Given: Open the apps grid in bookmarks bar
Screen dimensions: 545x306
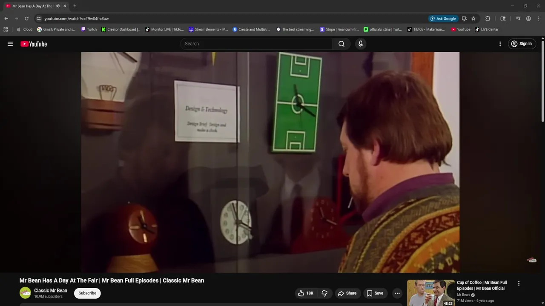Looking at the screenshot, I should coord(6,29).
